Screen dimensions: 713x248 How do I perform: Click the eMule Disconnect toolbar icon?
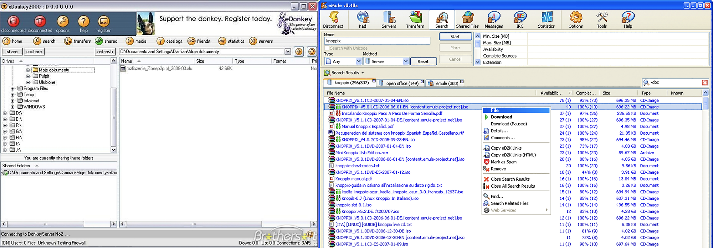point(333,20)
